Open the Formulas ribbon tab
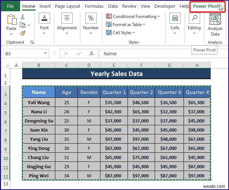The width and height of the screenshot is (229, 190). click(94, 6)
